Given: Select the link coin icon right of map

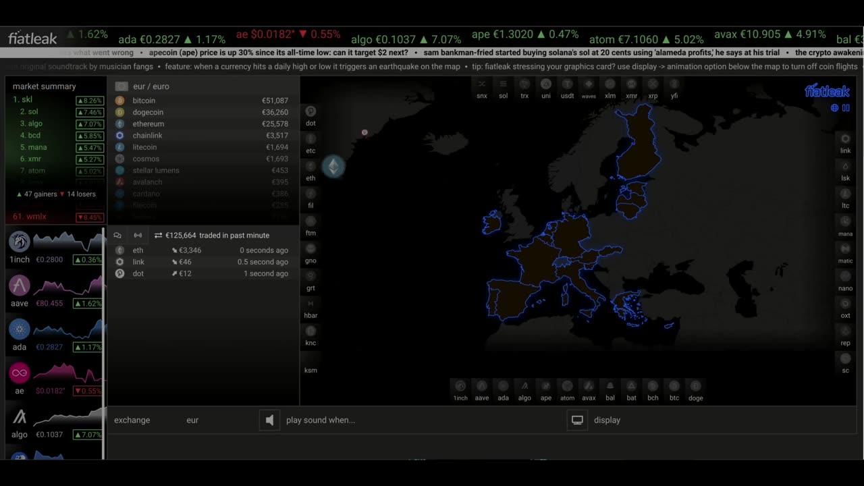Looking at the screenshot, I should pos(845,138).
